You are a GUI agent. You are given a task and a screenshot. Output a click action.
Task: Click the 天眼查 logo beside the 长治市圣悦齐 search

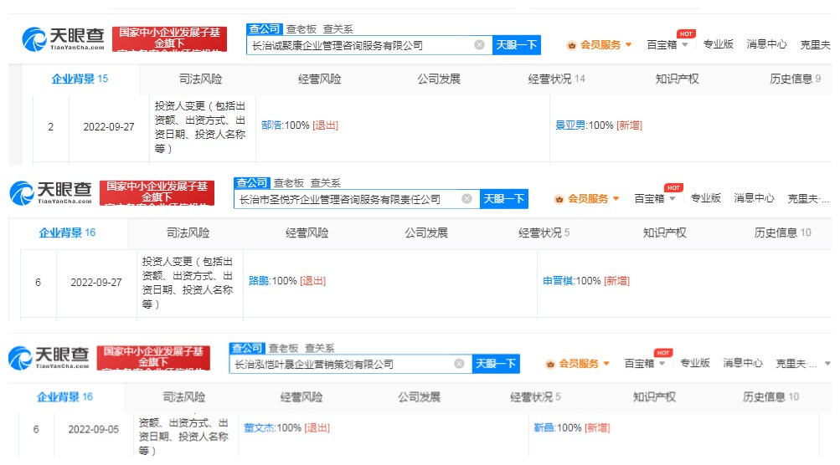(x=51, y=194)
